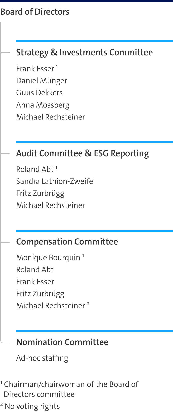Click the chairman/chairwoman footnote text
This screenshot has width=173, height=412.
pyautogui.click(x=69, y=389)
